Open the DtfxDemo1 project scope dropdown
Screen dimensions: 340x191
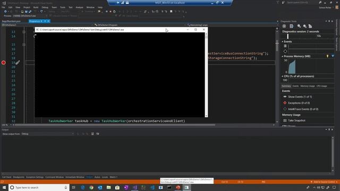[47, 25]
